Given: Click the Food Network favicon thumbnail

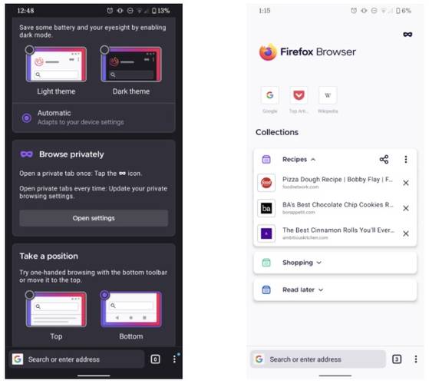Looking at the screenshot, I should pos(266,183).
